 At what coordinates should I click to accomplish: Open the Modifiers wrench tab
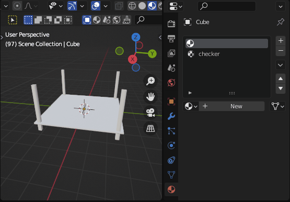(x=171, y=116)
